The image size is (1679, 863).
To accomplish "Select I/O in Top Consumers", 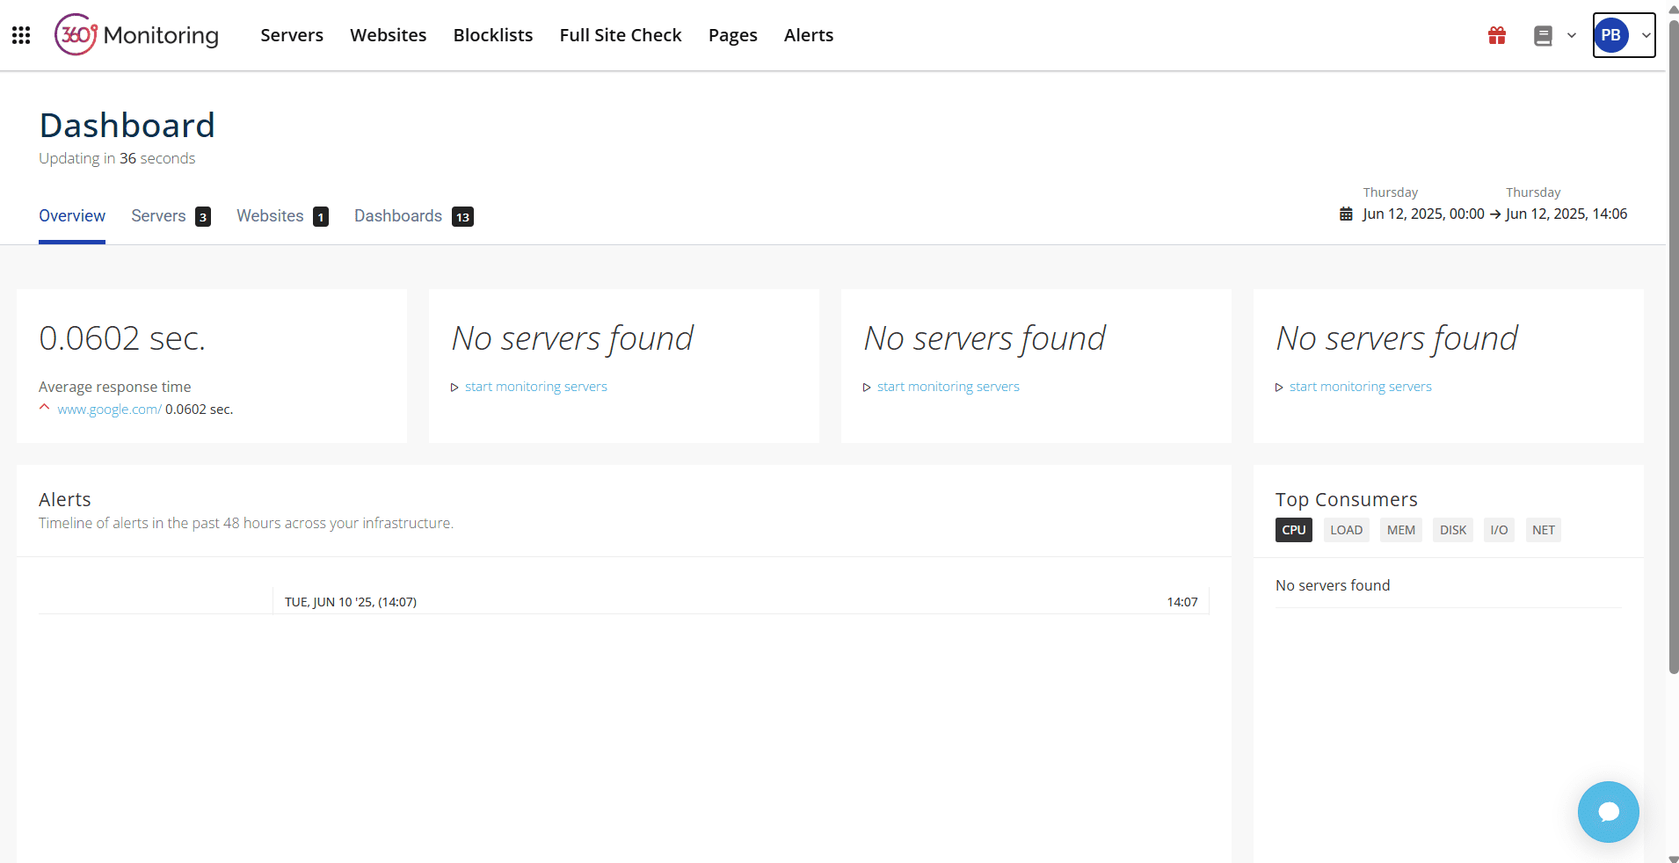I will click(x=1499, y=530).
